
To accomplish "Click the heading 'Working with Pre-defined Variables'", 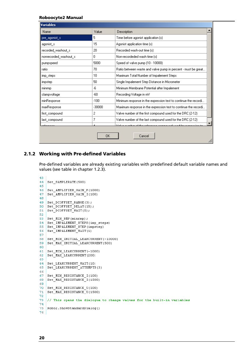I will point(82,154).
